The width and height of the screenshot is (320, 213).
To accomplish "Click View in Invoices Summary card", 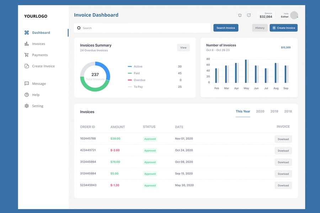I will point(183,48).
